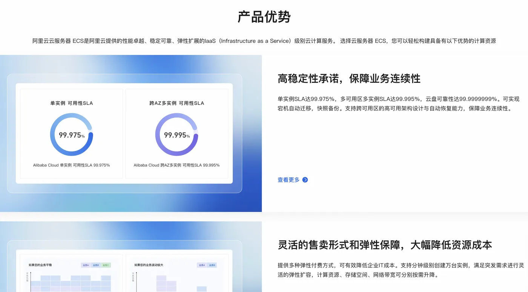Click the intro sentence starting 阿里云云服务器 ECS

264,41
